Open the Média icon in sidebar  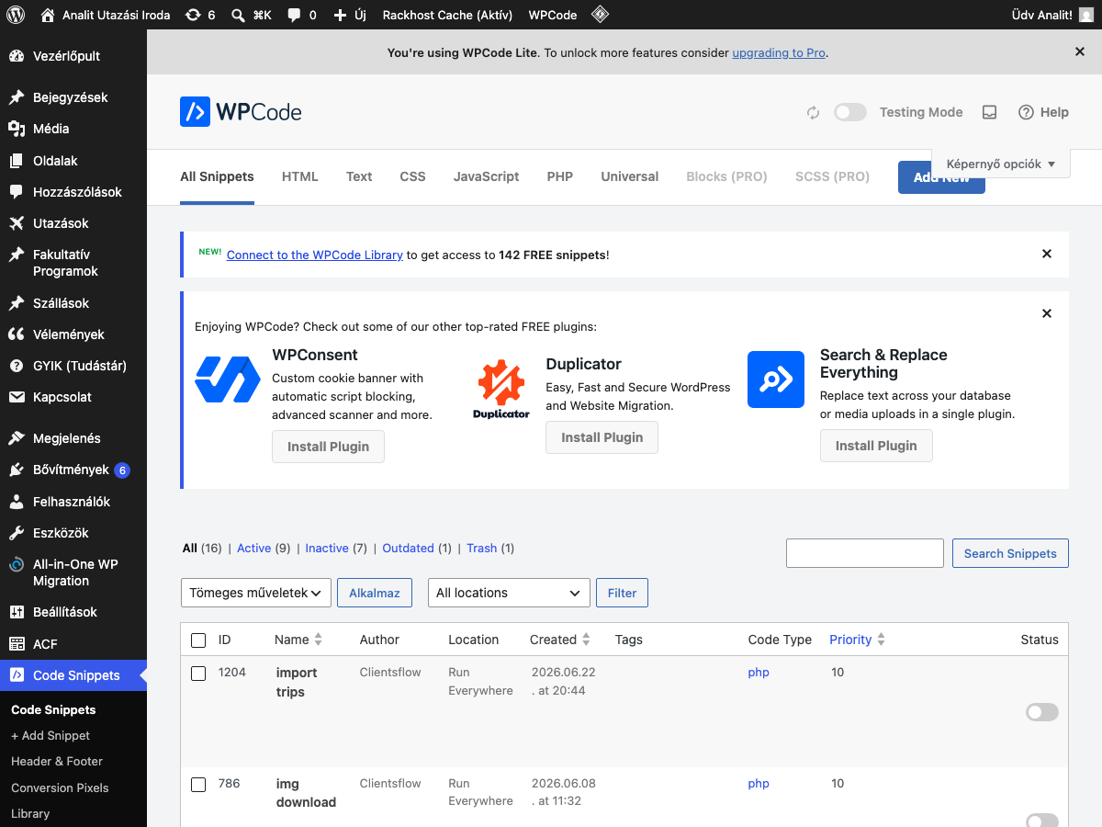click(x=17, y=129)
